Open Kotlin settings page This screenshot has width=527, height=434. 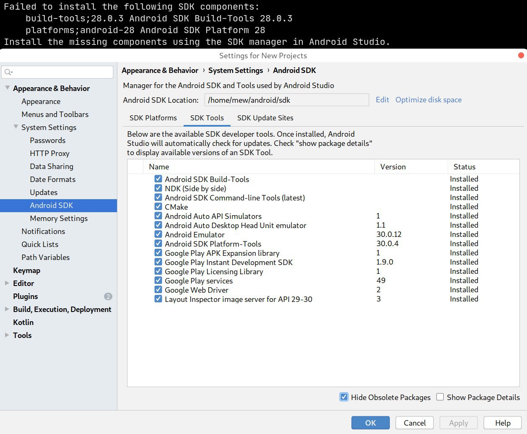click(x=23, y=322)
